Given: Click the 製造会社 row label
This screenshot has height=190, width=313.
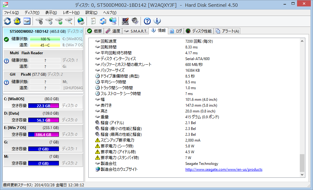Looking at the screenshot, I should [109, 163].
